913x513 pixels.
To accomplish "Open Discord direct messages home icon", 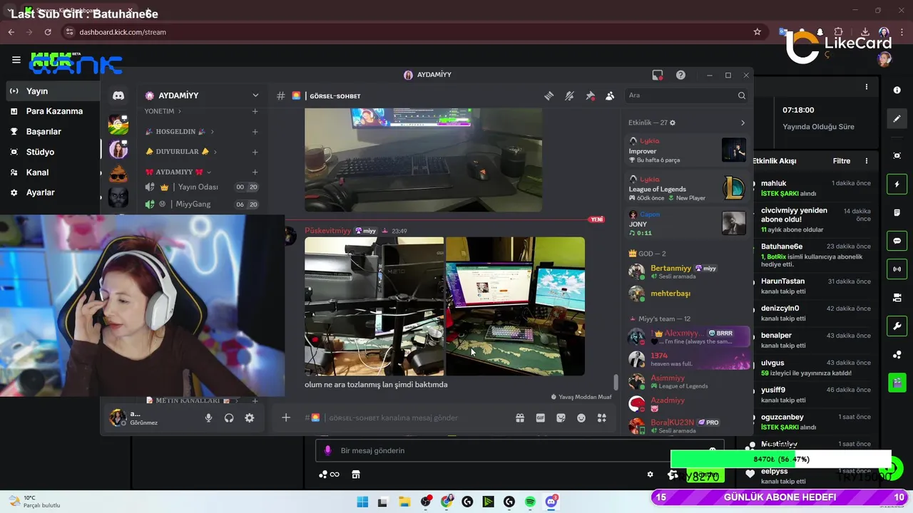I will tap(118, 95).
